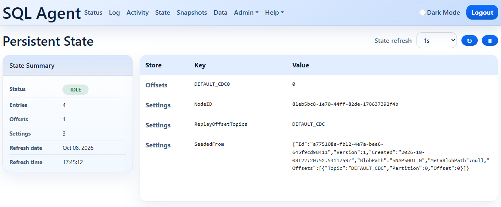This screenshot has width=501, height=207.
Task: Click the Entries label in summary
Action: pos(18,105)
